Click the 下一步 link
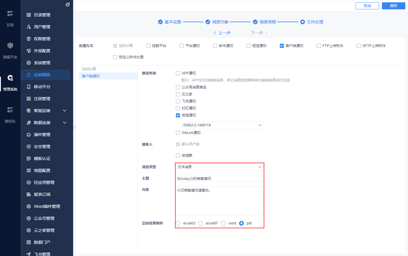 (259, 33)
